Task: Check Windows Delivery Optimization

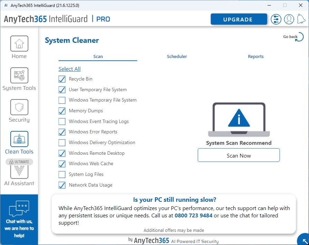Action: coord(62,143)
